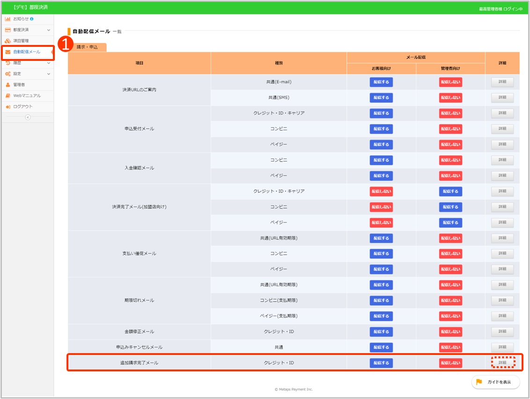Click the 項目管理 coins icon
530x399 pixels.
point(8,41)
